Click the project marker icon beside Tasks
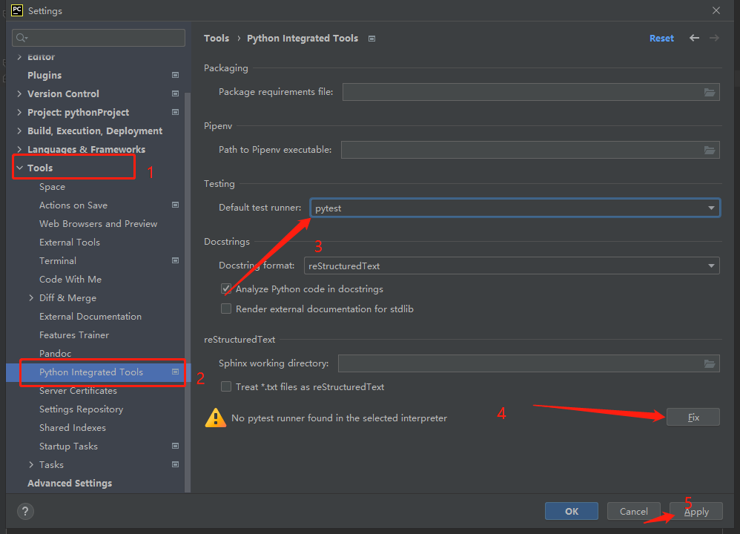Viewport: 740px width, 534px height. (x=175, y=464)
